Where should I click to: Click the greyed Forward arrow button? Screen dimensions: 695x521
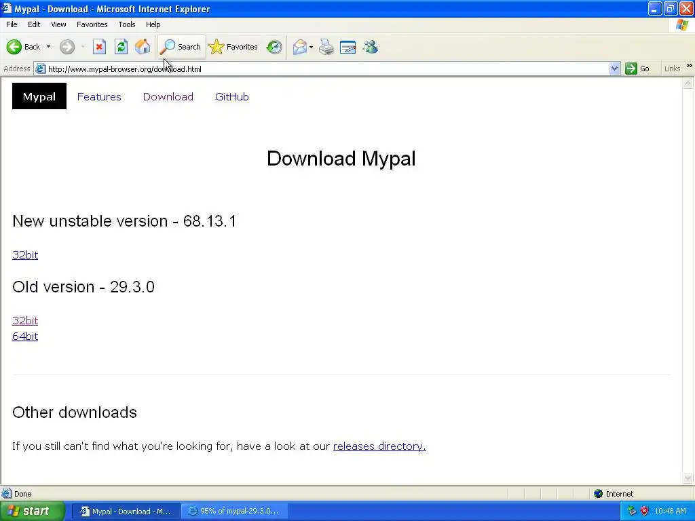[x=67, y=47]
